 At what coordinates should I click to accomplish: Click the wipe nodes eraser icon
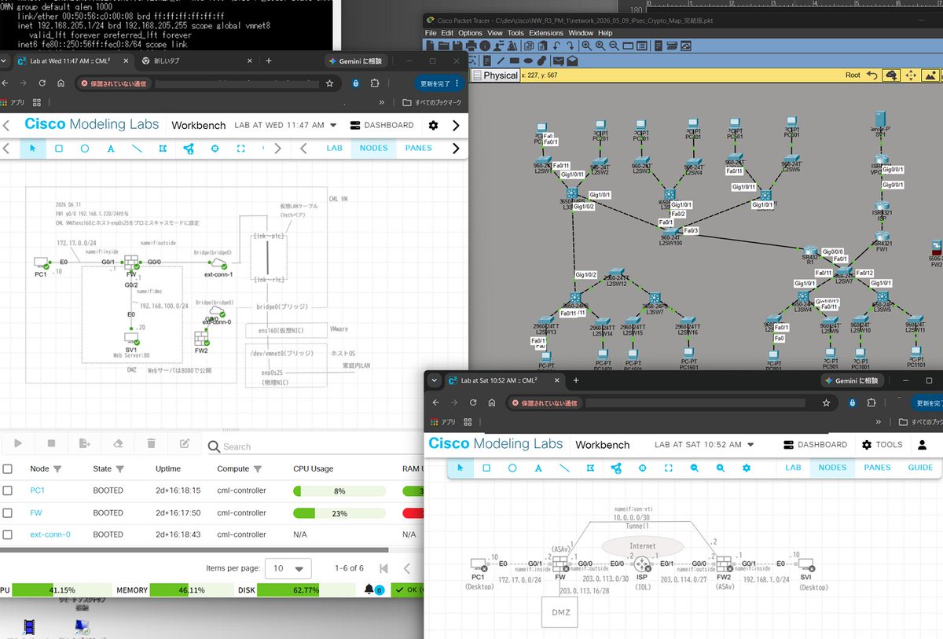click(x=118, y=444)
